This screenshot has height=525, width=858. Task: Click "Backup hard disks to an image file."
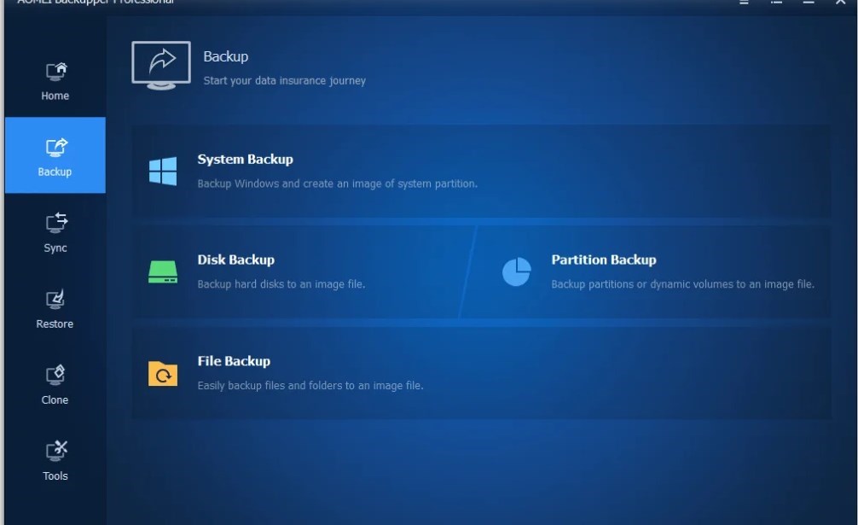281,284
